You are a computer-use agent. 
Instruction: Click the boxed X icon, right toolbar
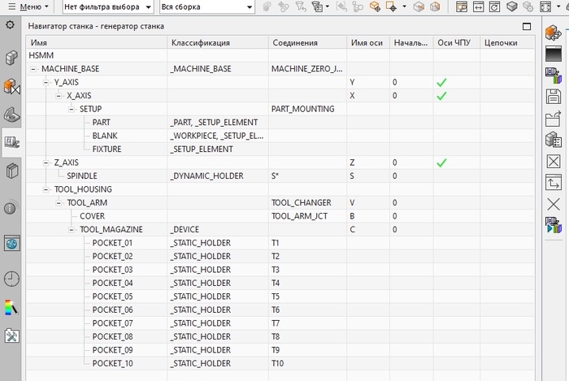coord(554,161)
